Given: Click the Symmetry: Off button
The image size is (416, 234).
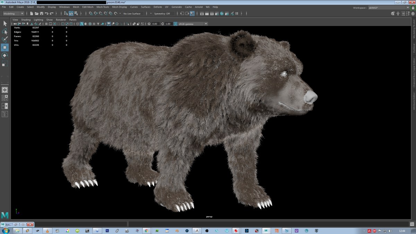Looking at the screenshot, I should click(x=162, y=14).
